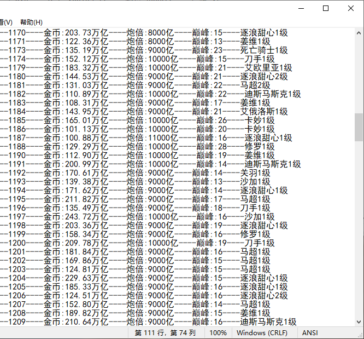Click the Windows (CRLF) status field
Image resolution: width=364 pixels, height=339 pixels.
click(262, 333)
